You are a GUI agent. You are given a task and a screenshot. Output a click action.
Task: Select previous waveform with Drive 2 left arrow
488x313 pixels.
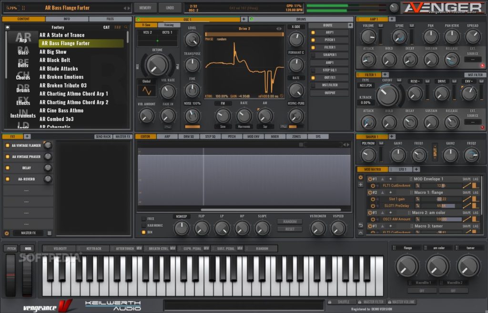278,29
